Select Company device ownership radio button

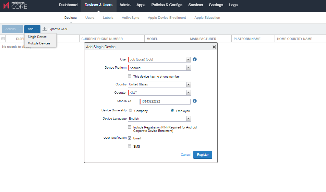(x=131, y=110)
